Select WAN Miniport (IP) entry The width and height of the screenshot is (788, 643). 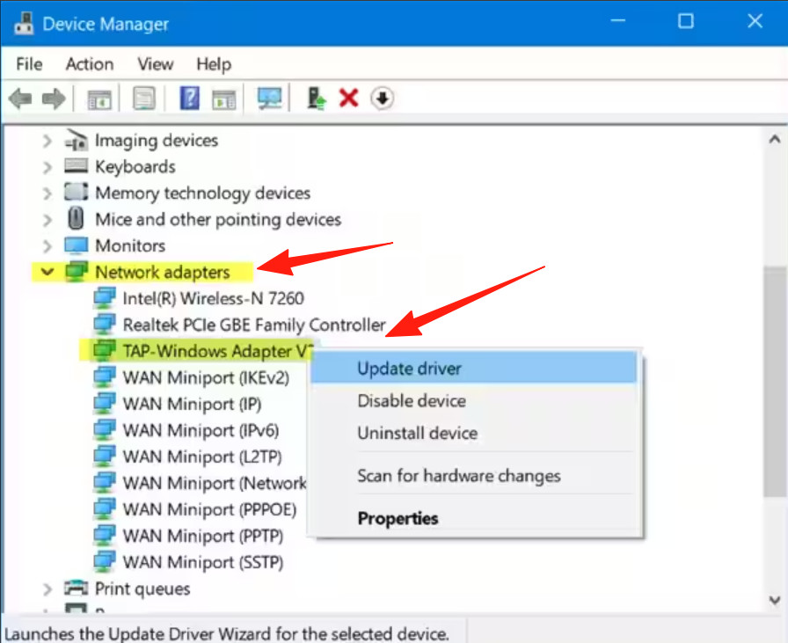coord(192,404)
